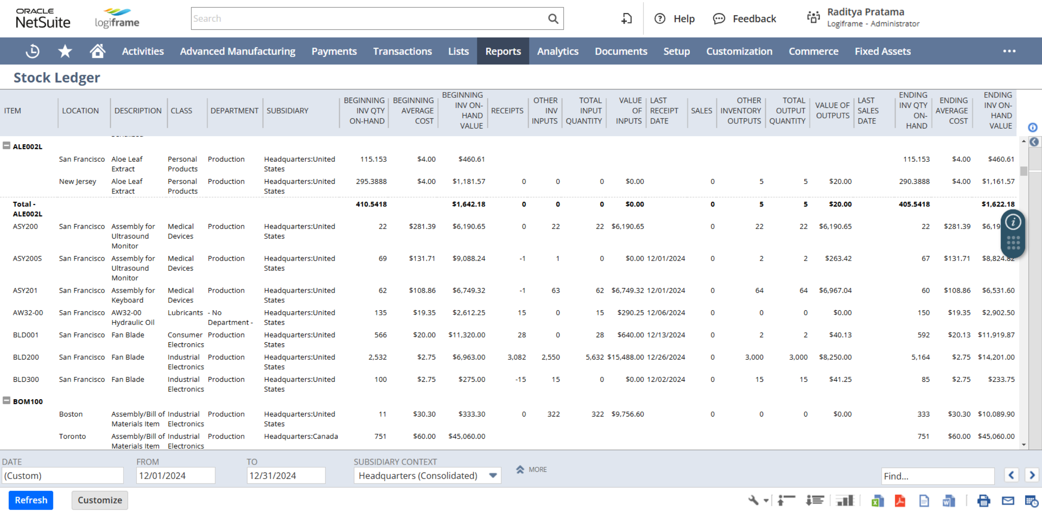Click the email report icon
Viewport: 1042px width, 516px height.
[x=1008, y=500]
